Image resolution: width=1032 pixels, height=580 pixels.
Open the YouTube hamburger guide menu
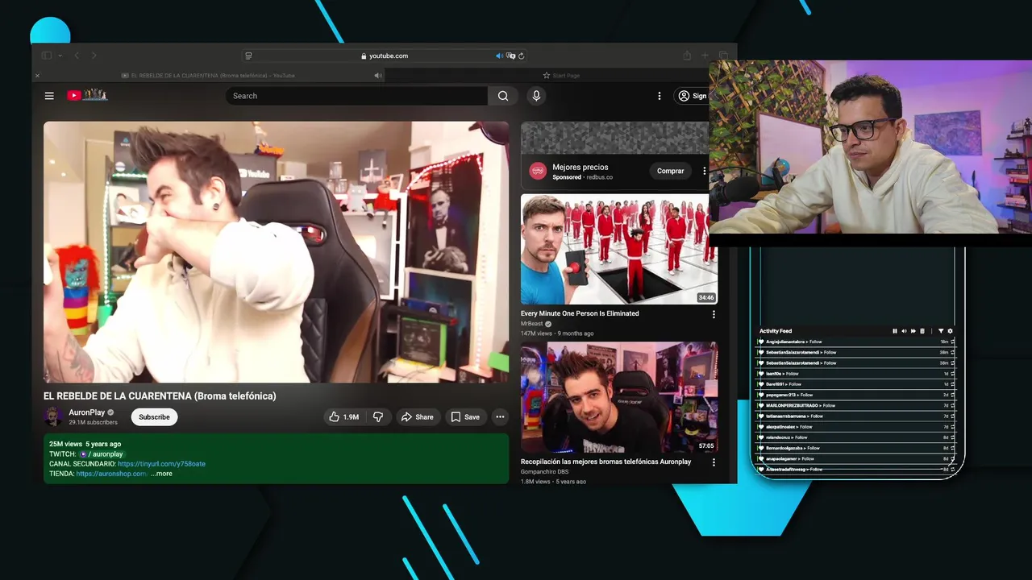point(49,96)
